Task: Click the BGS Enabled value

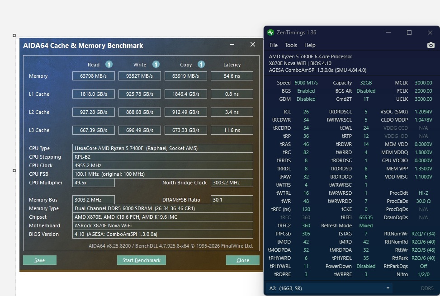Action: (306, 91)
